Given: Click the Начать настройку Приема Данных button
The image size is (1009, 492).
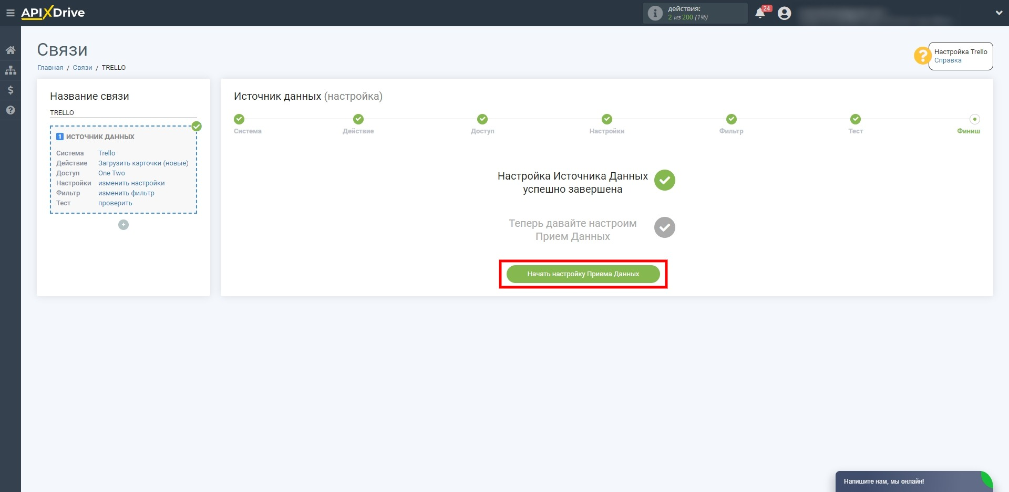Looking at the screenshot, I should 583,274.
